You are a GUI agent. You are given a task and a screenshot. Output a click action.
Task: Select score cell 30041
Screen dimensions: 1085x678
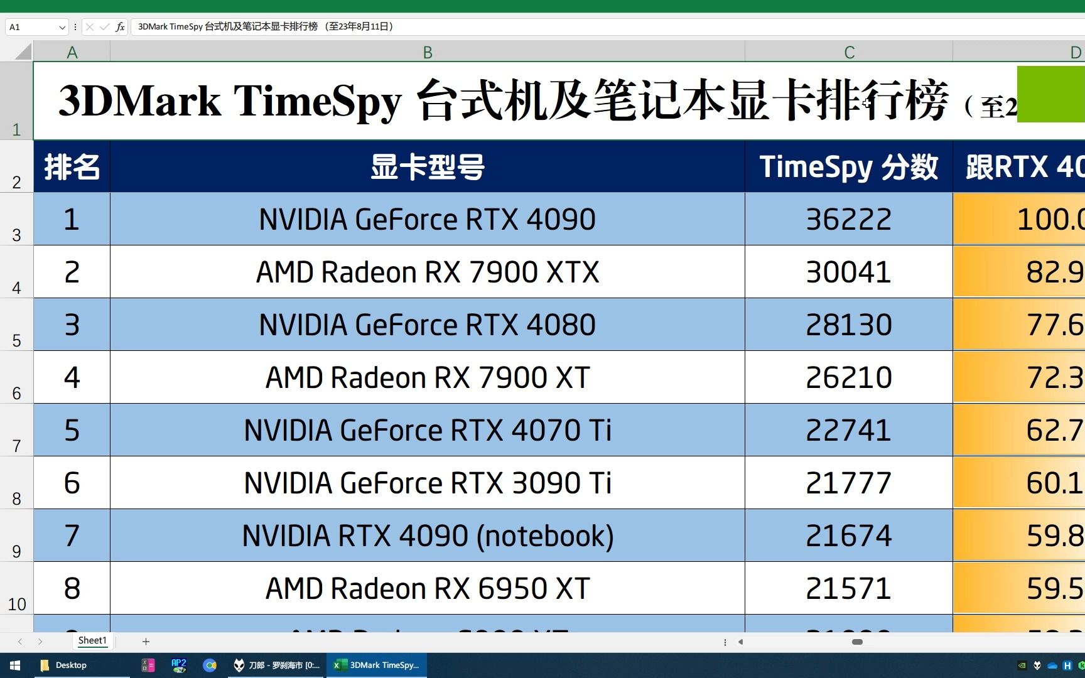click(849, 272)
